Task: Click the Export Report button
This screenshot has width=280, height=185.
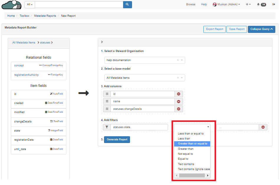Action: [214, 29]
